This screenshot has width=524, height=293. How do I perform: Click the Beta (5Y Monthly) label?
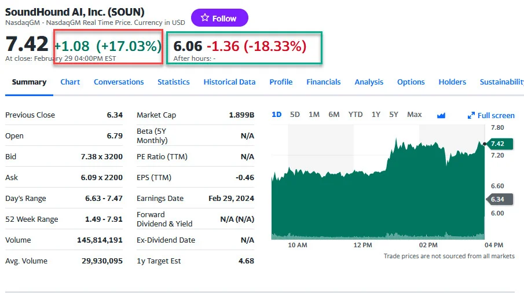[152, 135]
